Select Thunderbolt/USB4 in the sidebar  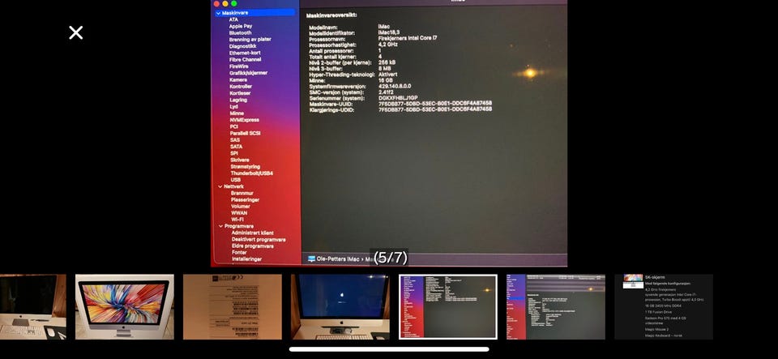point(251,173)
